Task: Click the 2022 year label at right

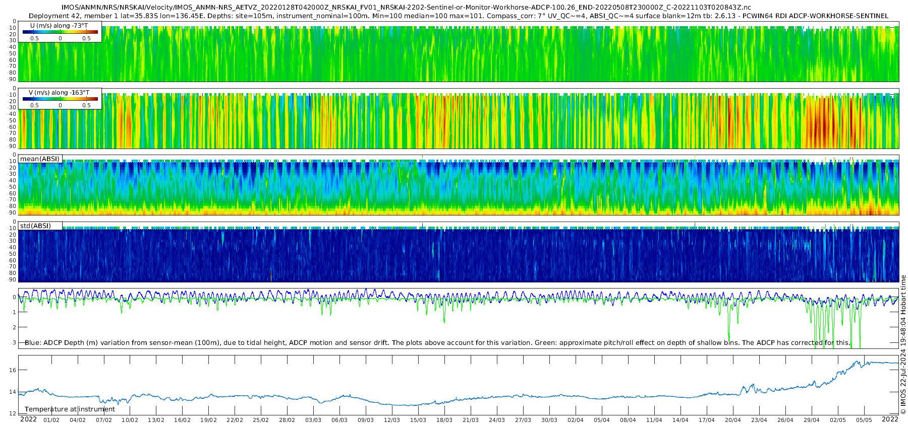Action: [x=890, y=419]
